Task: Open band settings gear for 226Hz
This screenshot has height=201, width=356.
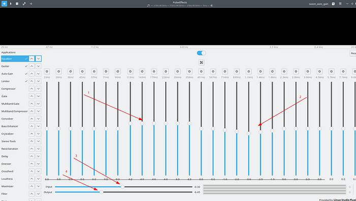Action: click(x=166, y=71)
